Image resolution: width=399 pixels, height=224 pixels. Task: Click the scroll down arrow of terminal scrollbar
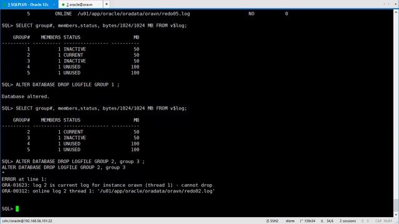(396, 215)
